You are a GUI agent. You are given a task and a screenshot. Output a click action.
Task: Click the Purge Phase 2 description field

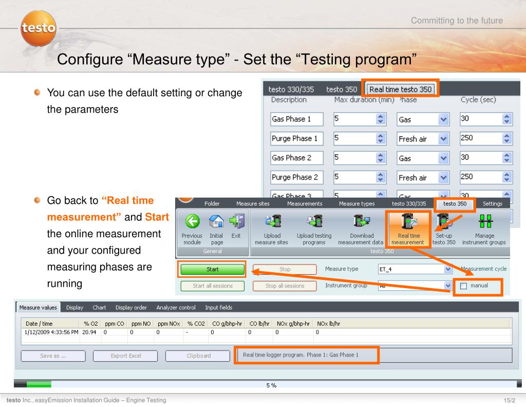pos(296,177)
